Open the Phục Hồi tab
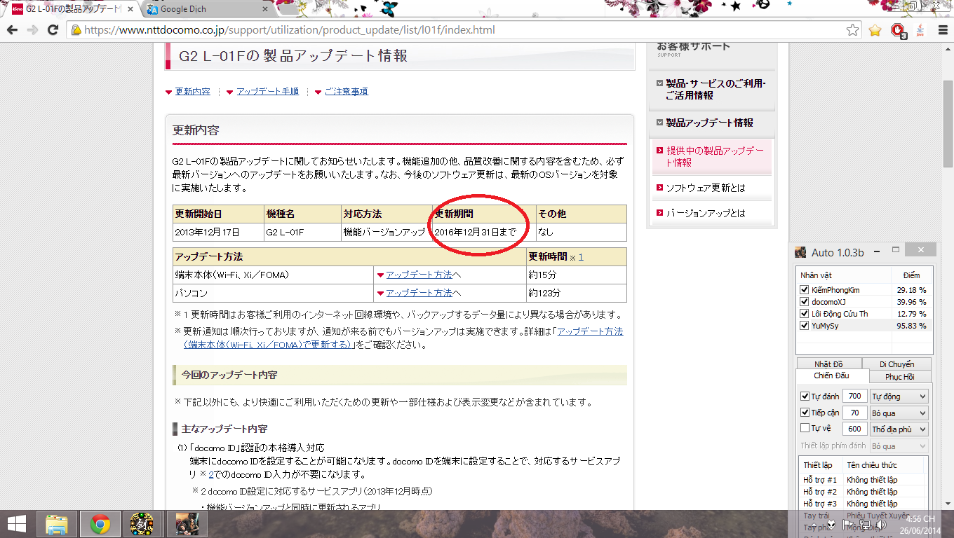Viewport: 954px width, 538px height. 899,377
